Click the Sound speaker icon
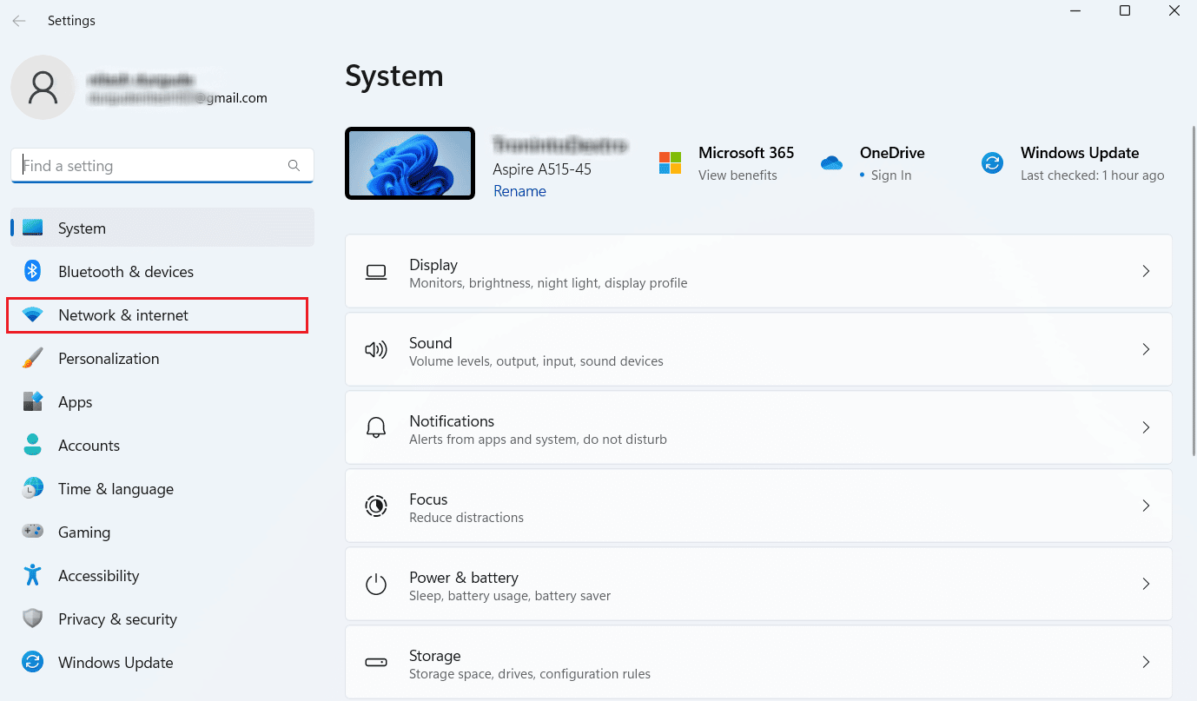 coord(376,350)
